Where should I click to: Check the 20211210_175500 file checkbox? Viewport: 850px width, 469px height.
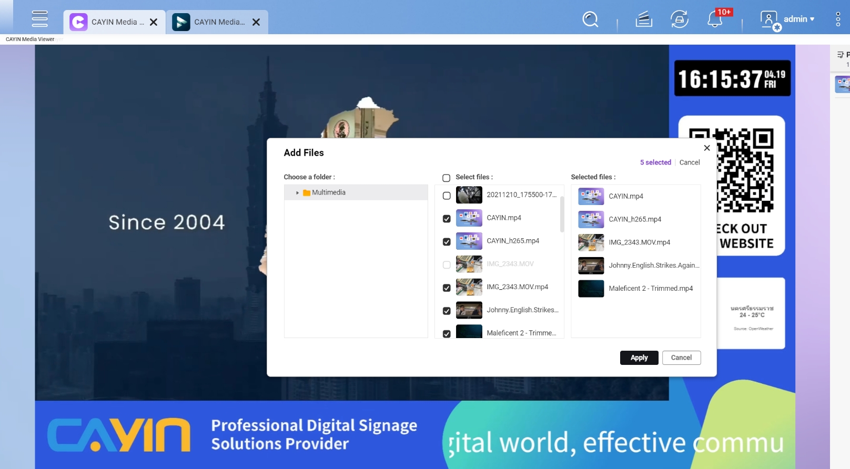click(x=447, y=196)
